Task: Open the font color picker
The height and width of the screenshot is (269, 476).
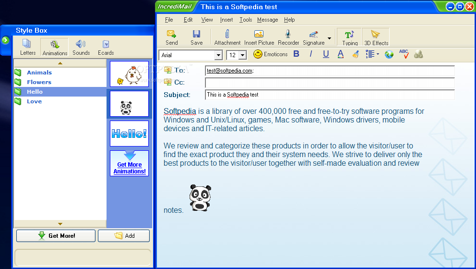Action: click(x=341, y=54)
